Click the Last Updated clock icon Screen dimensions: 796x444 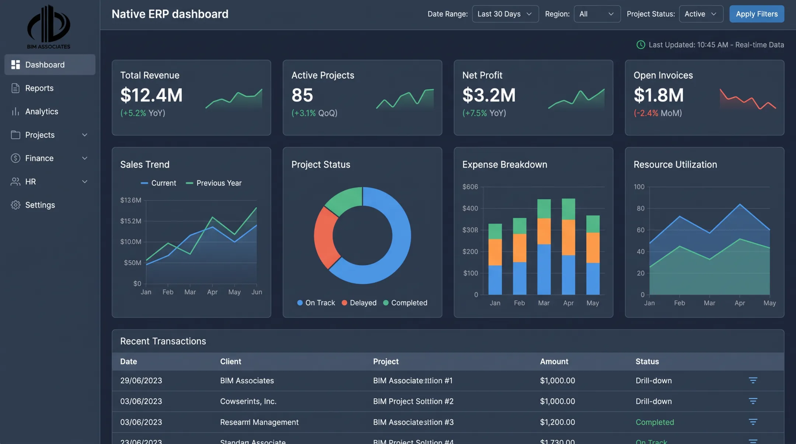641,45
